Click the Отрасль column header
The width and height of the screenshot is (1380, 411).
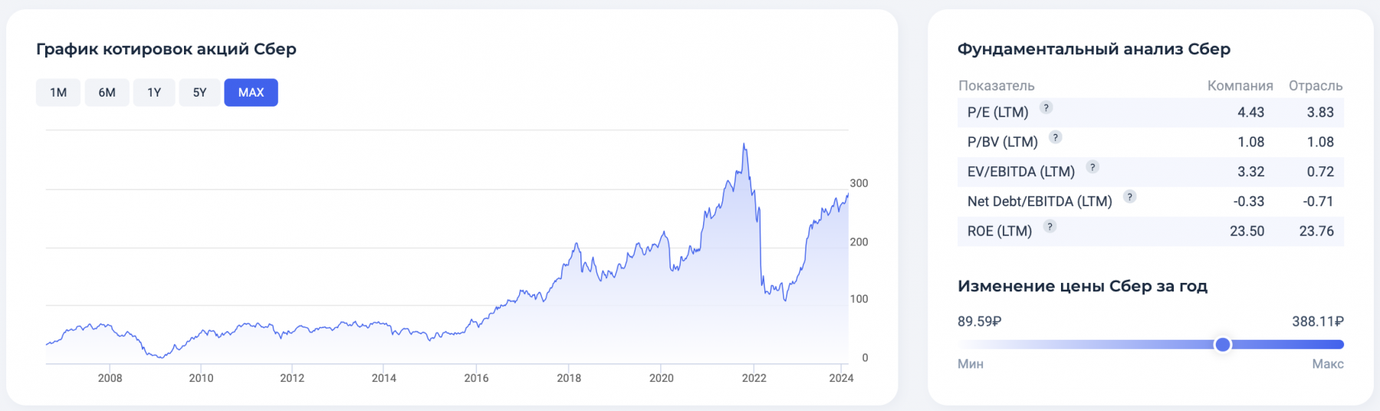(1315, 86)
